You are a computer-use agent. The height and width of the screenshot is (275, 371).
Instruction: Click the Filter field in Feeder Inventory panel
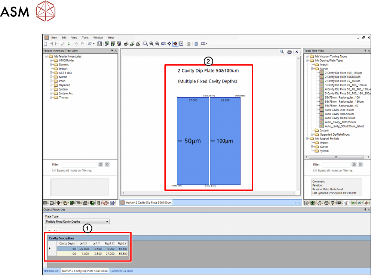(x=79, y=164)
